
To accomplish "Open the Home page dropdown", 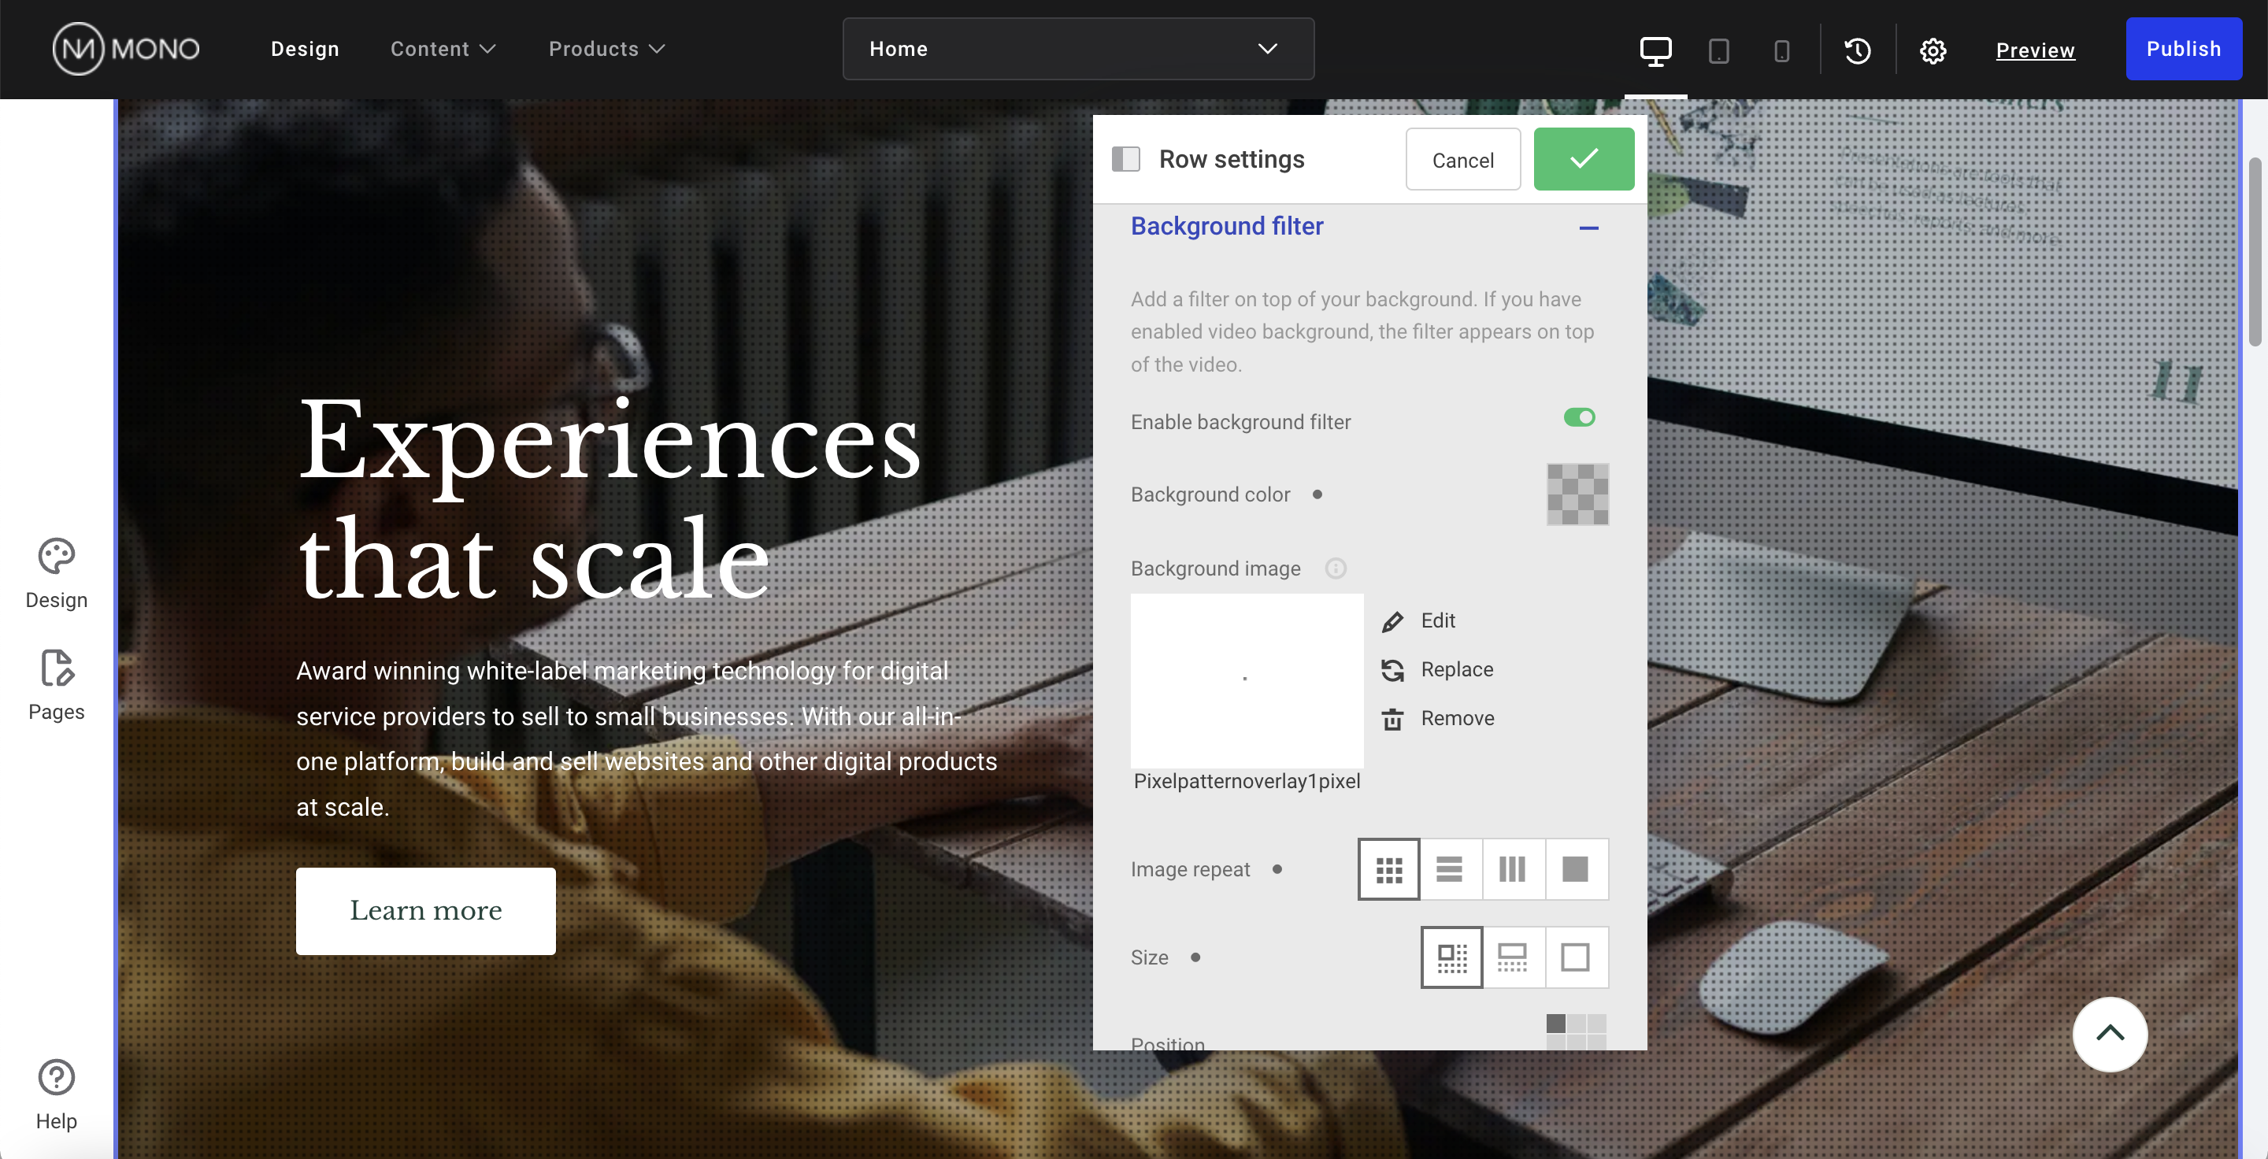I will pos(1077,48).
